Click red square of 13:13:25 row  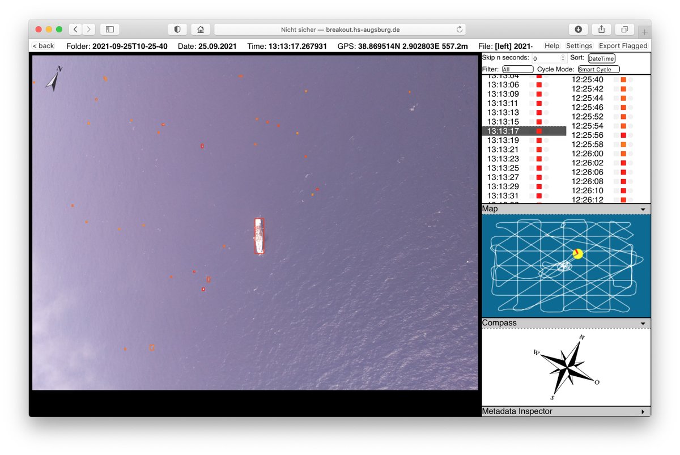coord(539,168)
